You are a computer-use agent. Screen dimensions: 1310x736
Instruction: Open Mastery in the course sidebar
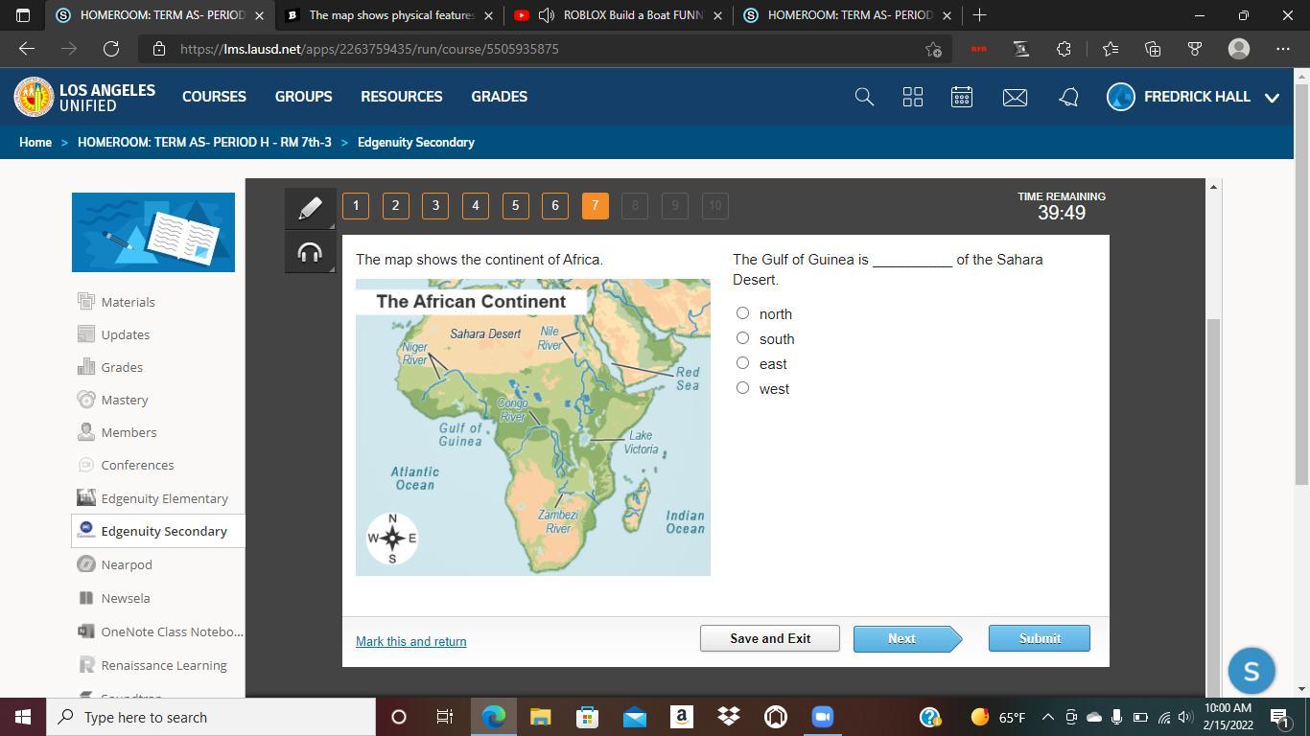coord(125,400)
